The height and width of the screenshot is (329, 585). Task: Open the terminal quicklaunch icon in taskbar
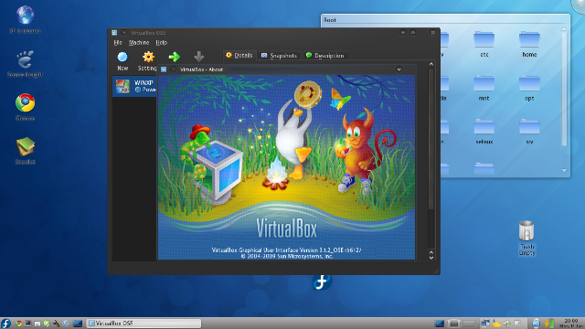pos(28,324)
